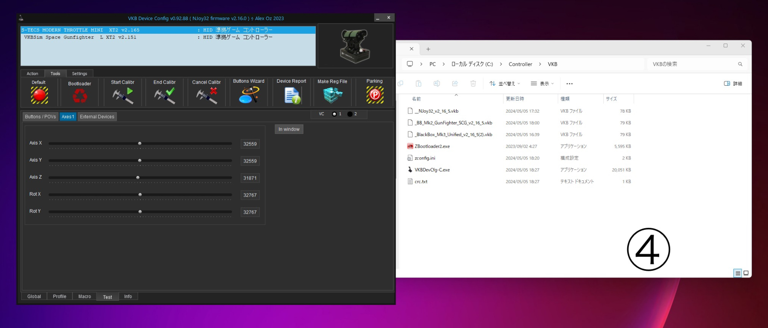Open a new Explorer tab with plus

(428, 49)
